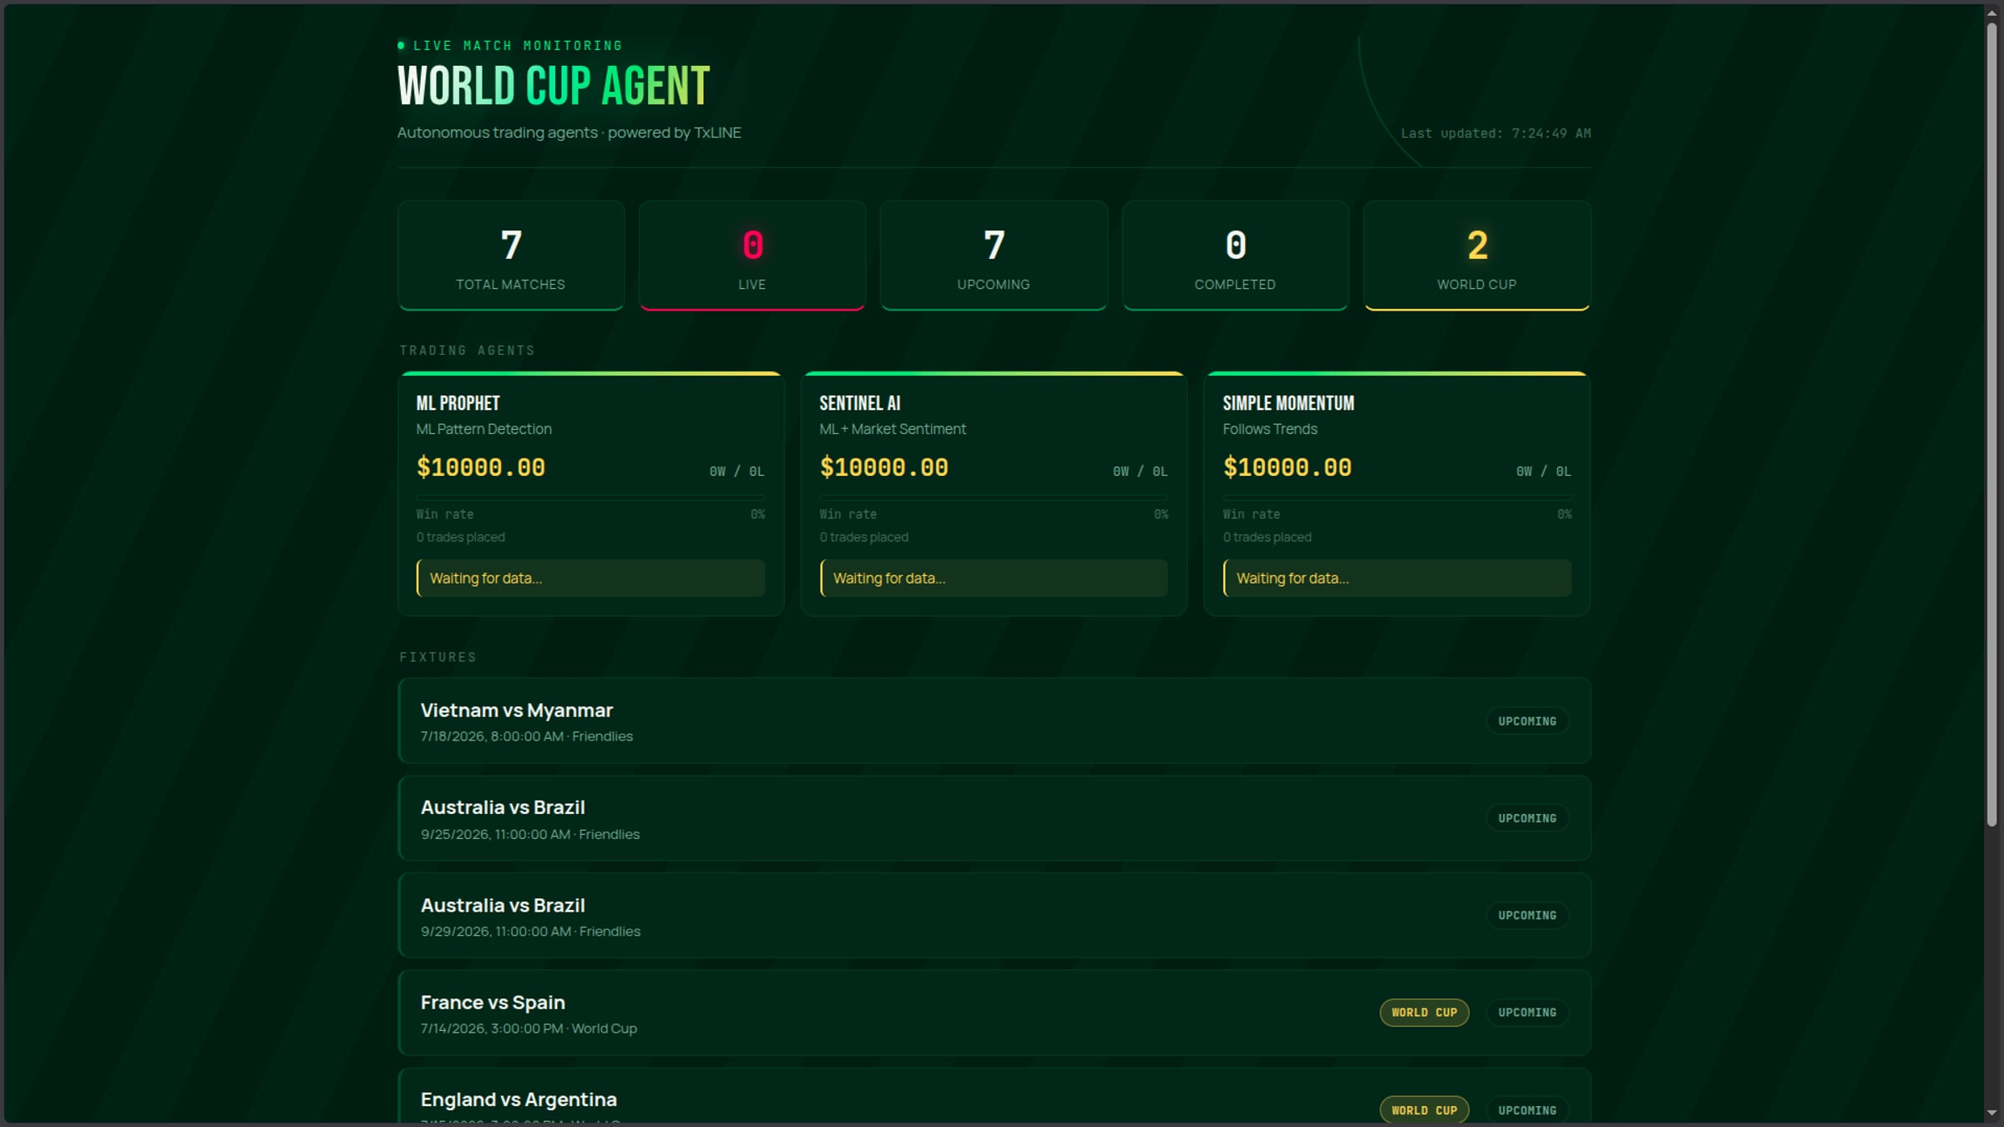Viewport: 2004px width, 1127px height.
Task: Click the World Cup Agent title
Action: coord(553,86)
